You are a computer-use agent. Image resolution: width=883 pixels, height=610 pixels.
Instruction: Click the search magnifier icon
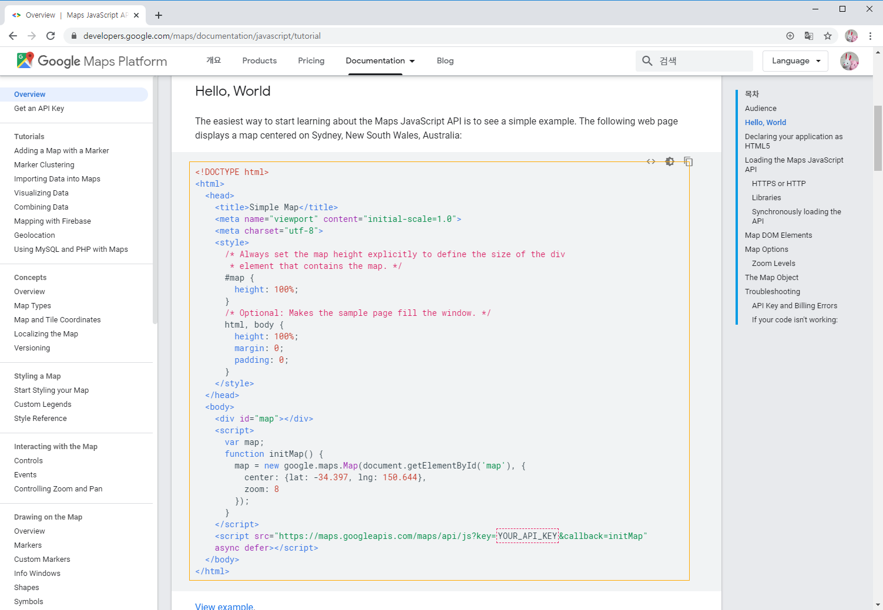[647, 60]
